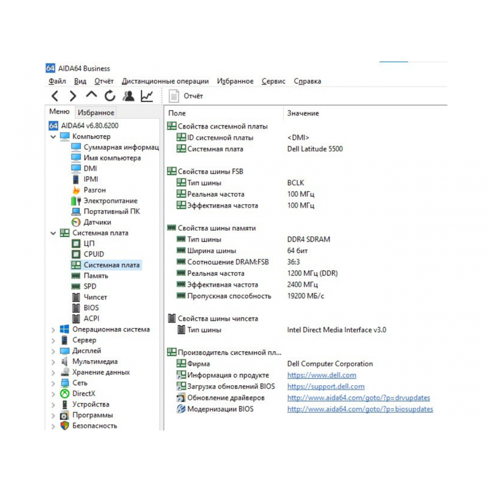Expand the Операционная система node

click(x=53, y=330)
